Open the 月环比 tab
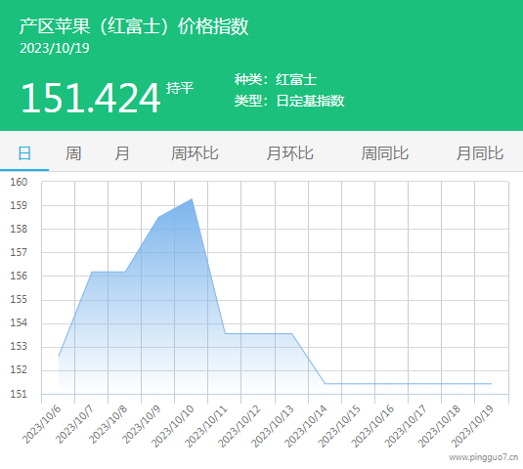This screenshot has height=469, width=523. click(x=290, y=153)
